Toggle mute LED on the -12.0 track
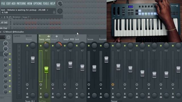The width and height of the screenshot is (182, 102). 137,46
